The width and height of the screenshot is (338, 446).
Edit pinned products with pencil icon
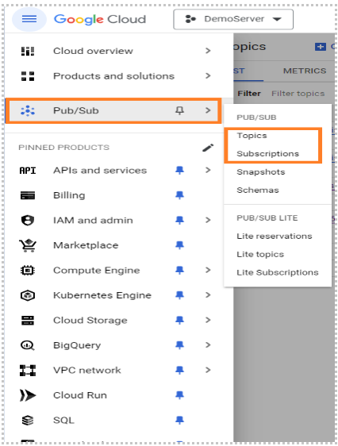click(x=208, y=148)
